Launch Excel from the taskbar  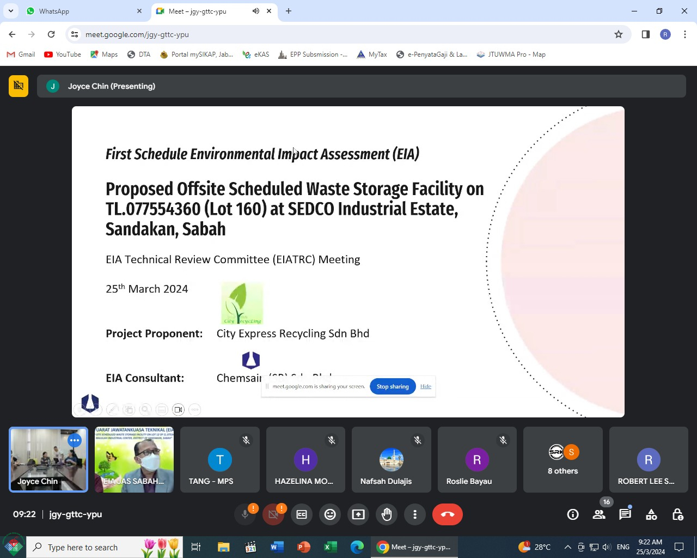331,547
